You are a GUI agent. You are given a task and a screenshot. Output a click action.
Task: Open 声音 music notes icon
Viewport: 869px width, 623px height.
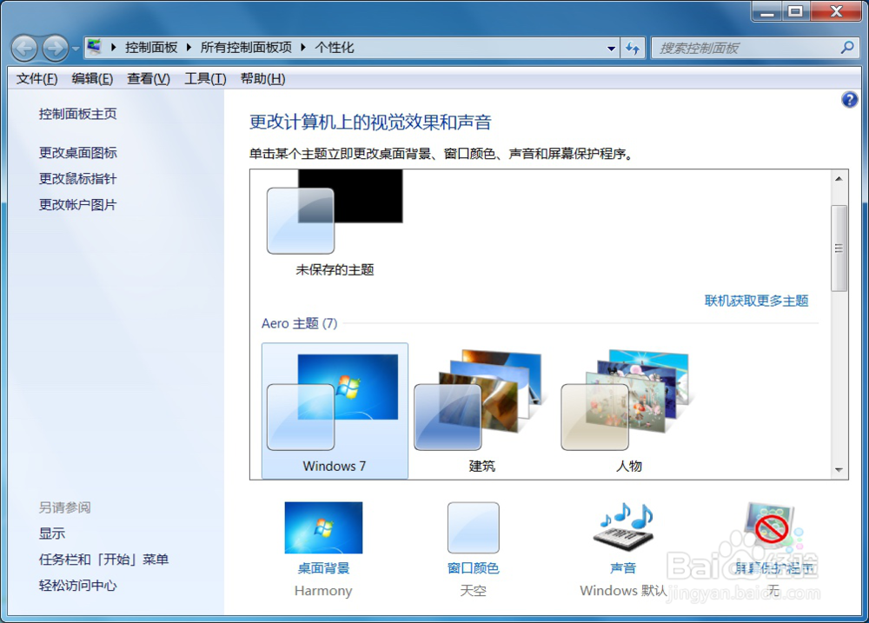coord(623,527)
